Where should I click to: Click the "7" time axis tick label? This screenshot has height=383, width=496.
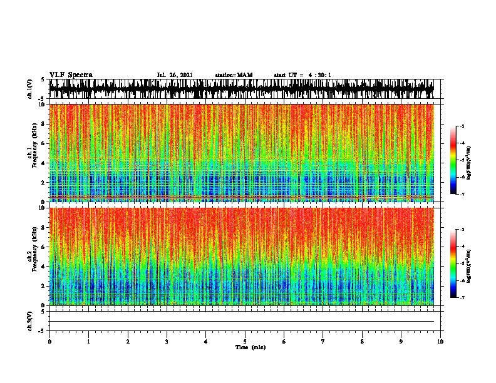[x=323, y=341]
